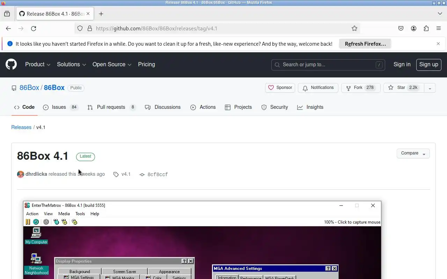List all tabs dropdown arrow
This screenshot has width=447, height=279.
(x=440, y=14)
